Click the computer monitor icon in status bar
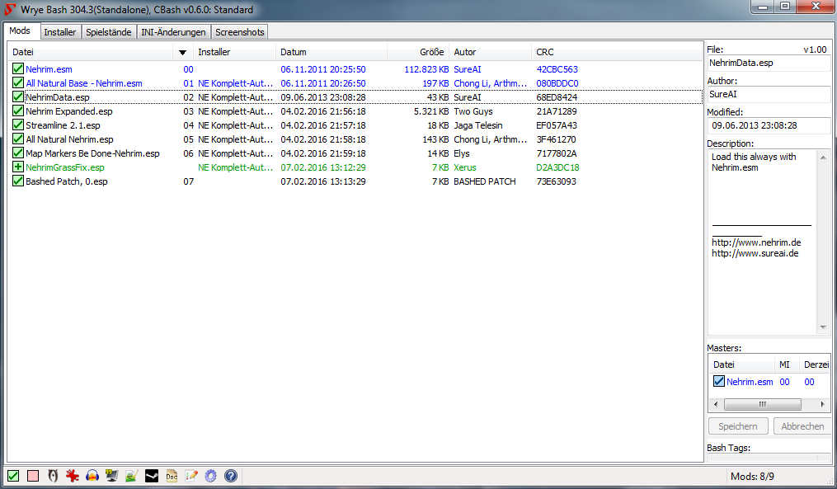Image resolution: width=837 pixels, height=489 pixels. 111,476
